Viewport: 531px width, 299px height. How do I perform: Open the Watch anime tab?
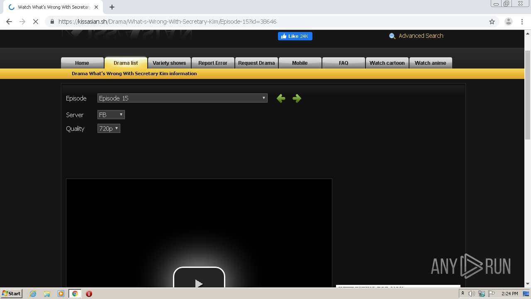(x=431, y=63)
